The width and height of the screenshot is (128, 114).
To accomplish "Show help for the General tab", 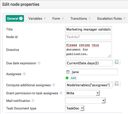I will point(21,18).
